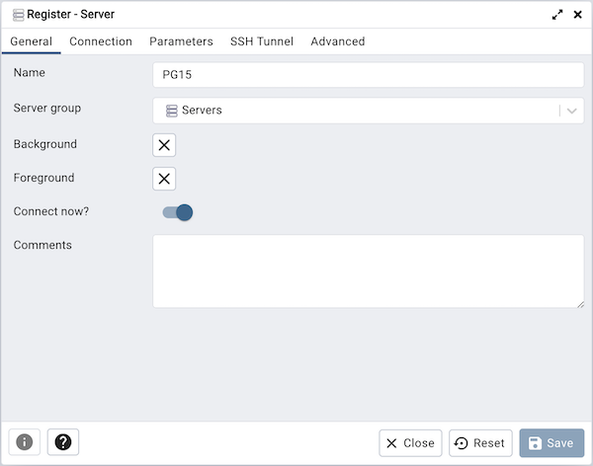Focus the Name field containing PG15

click(x=369, y=75)
